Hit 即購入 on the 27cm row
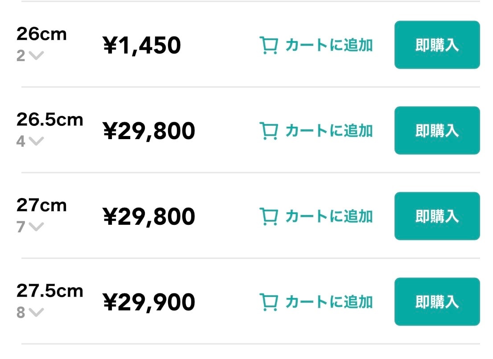Image resolution: width=493 pixels, height=359 pixels. point(437,216)
